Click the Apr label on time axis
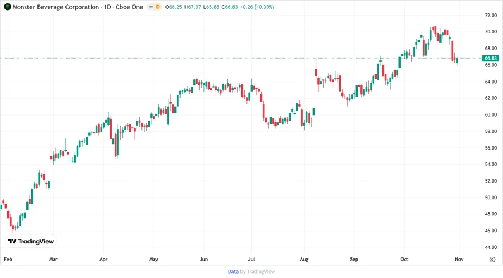This screenshot has width=503, height=278. pos(103,259)
